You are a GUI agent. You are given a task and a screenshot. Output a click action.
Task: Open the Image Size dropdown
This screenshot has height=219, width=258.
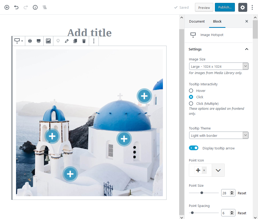point(219,66)
